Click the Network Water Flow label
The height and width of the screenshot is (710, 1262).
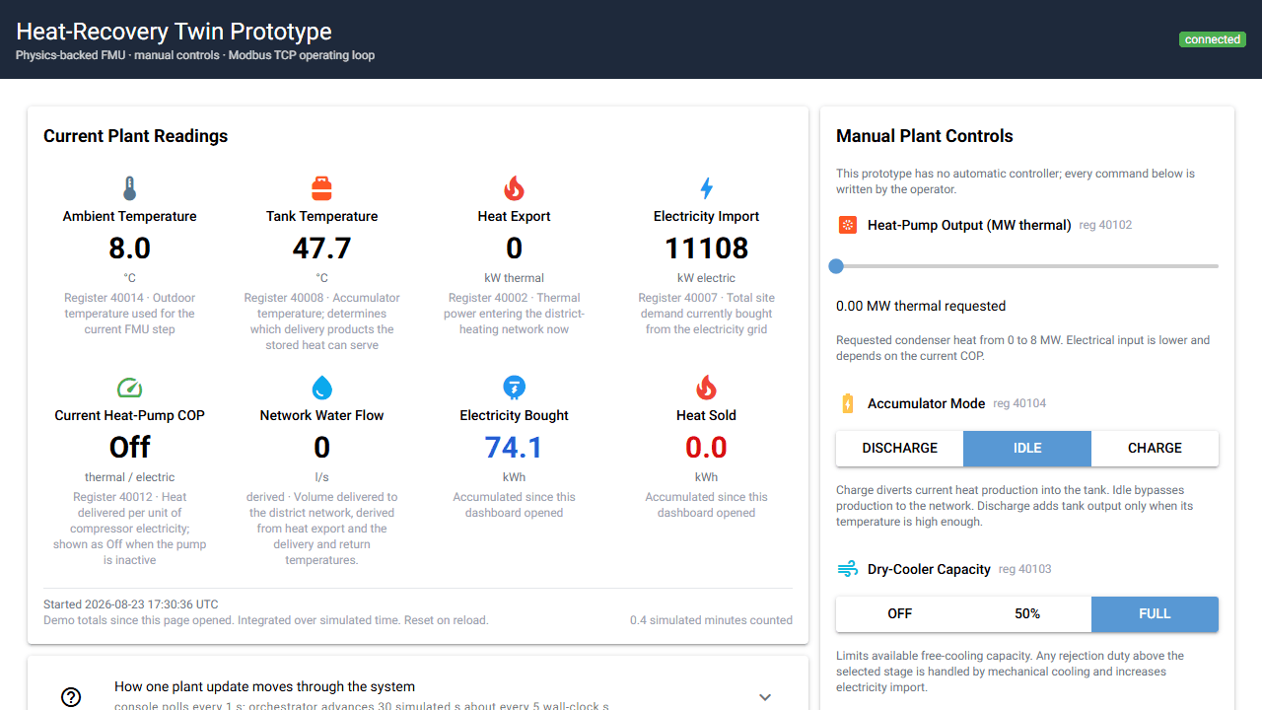tap(321, 415)
